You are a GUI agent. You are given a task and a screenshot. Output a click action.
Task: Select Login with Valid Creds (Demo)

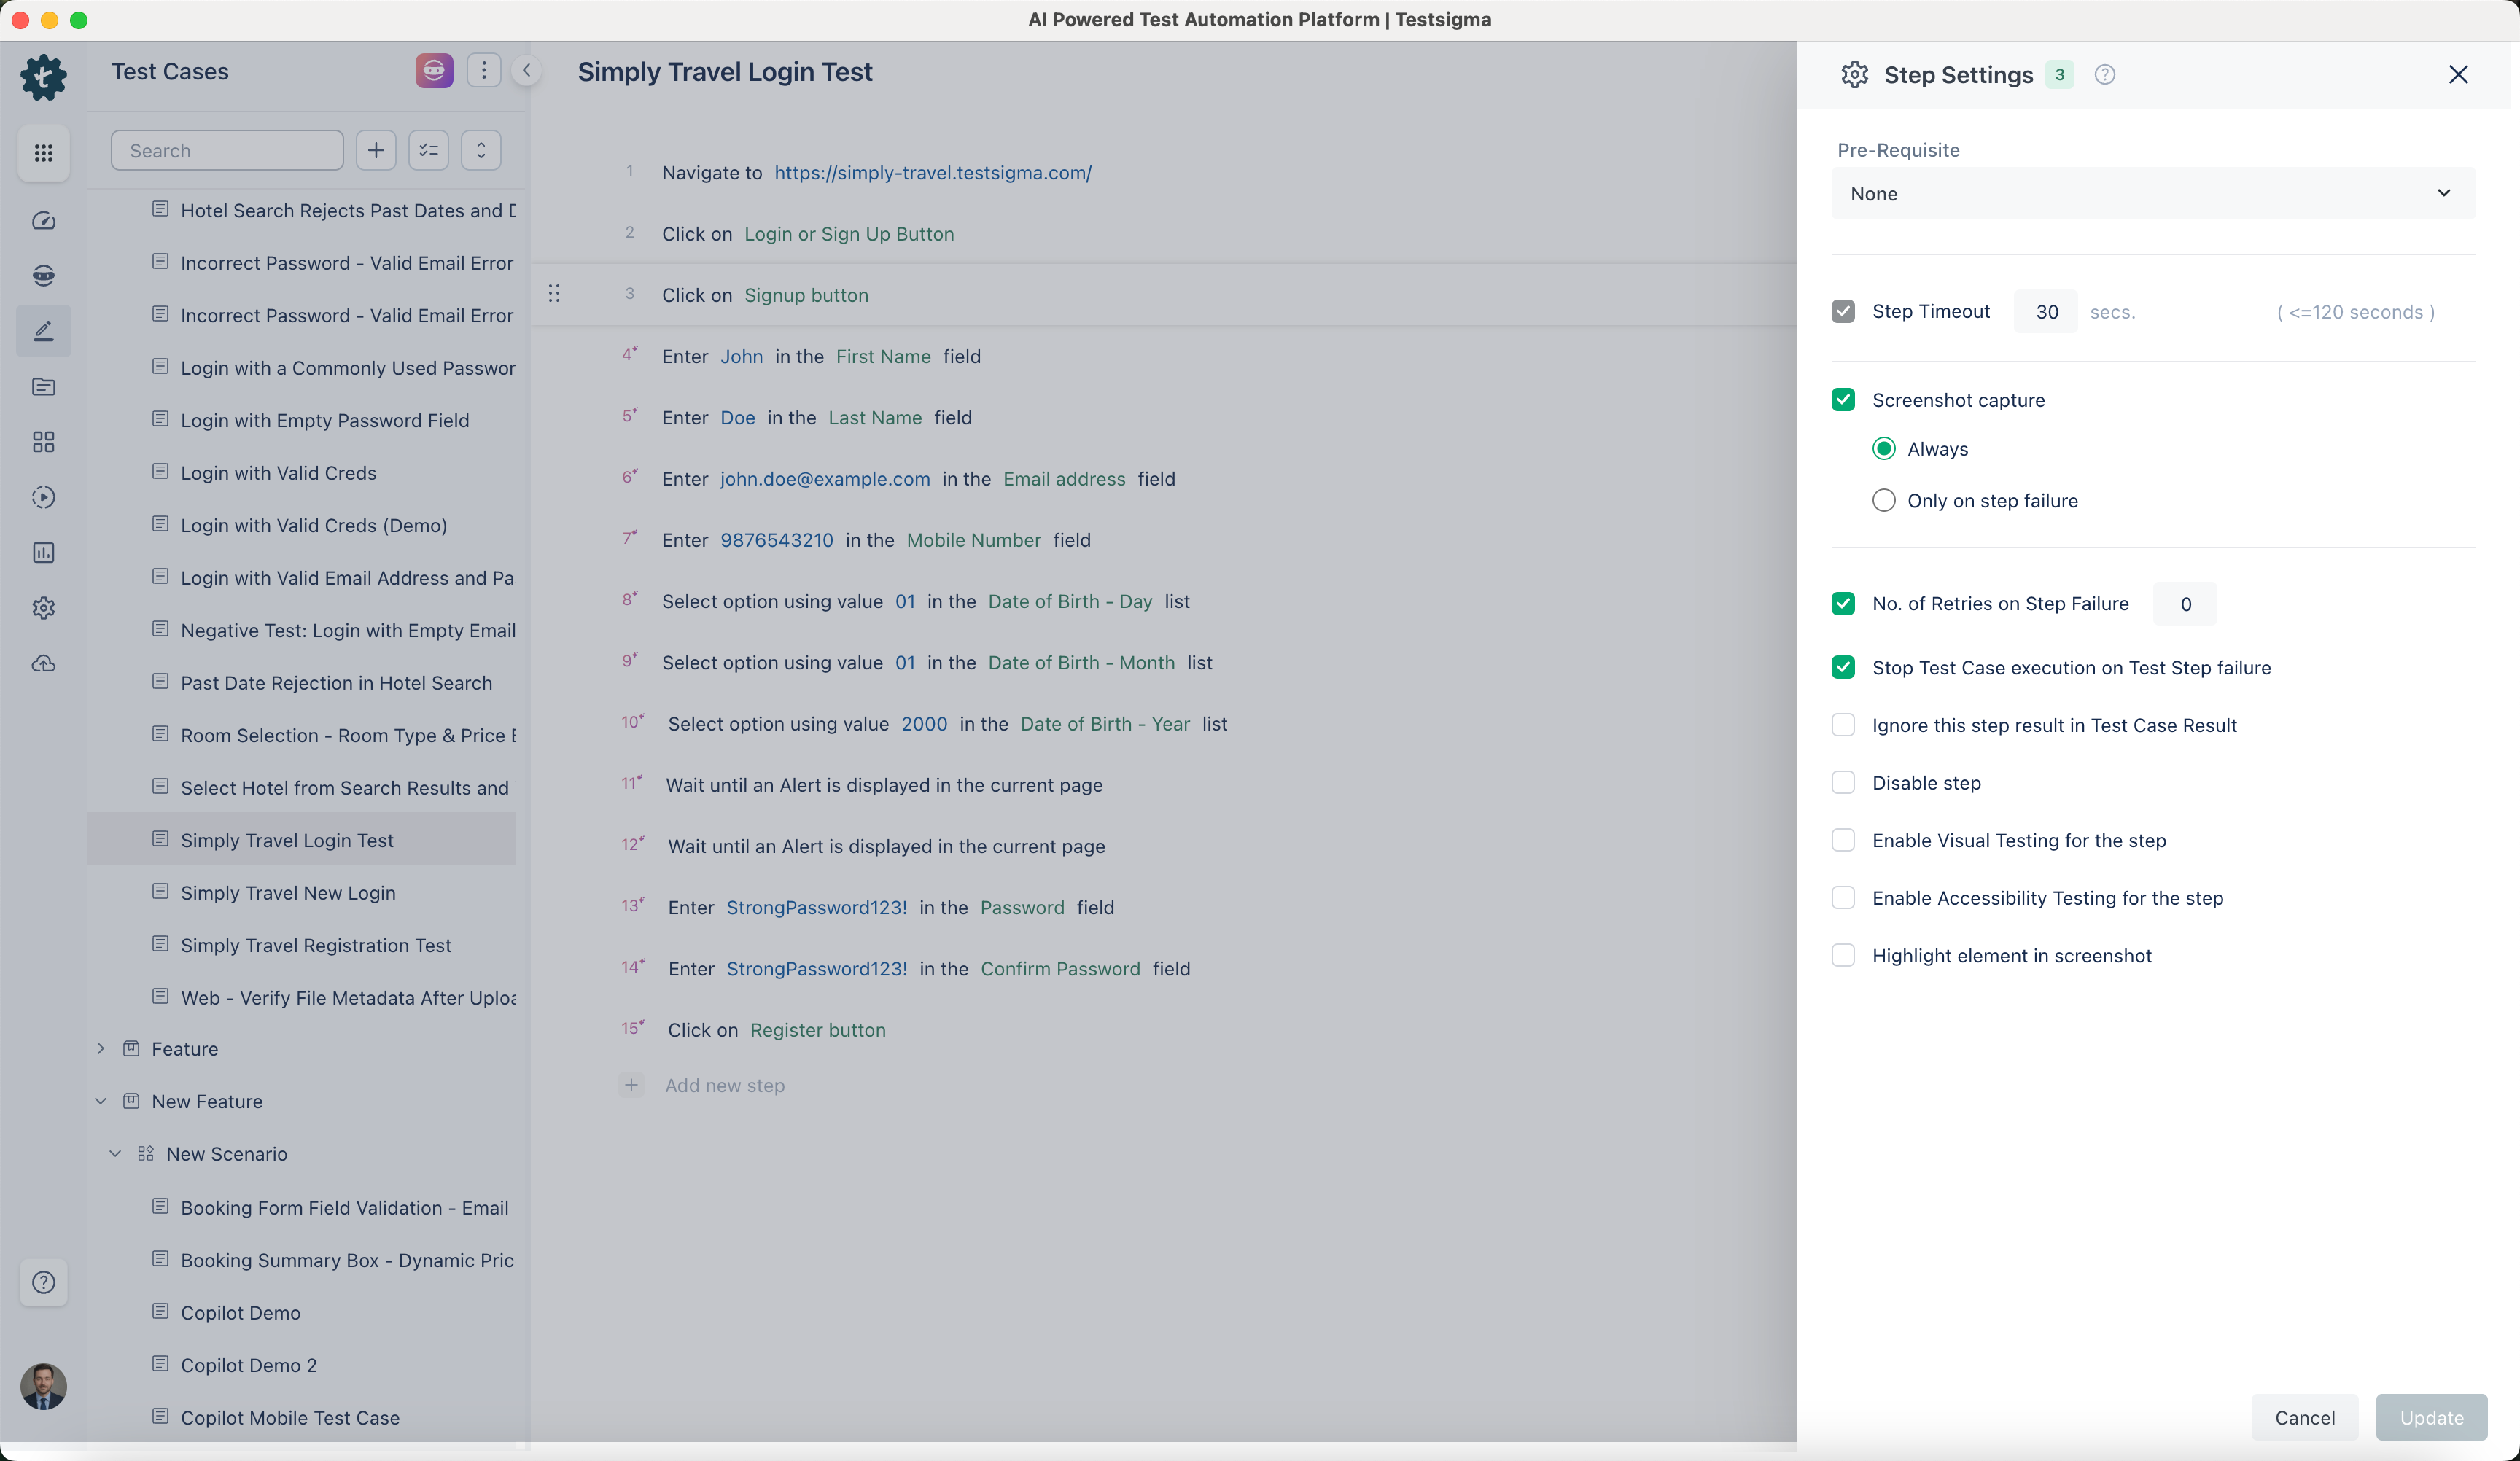[x=314, y=526]
